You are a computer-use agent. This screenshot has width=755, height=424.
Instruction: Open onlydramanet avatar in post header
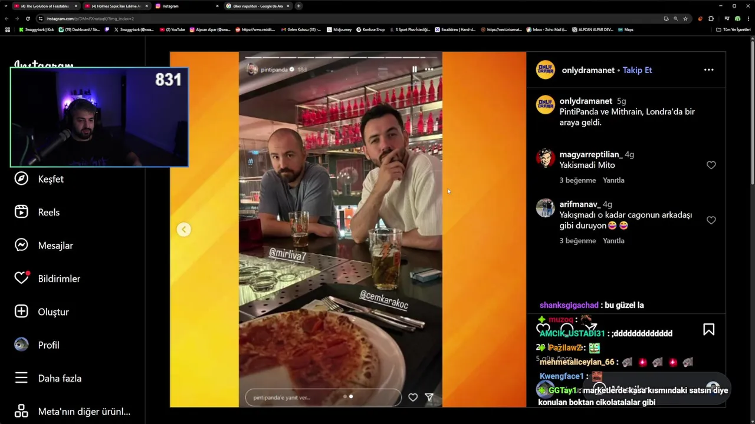click(545, 69)
